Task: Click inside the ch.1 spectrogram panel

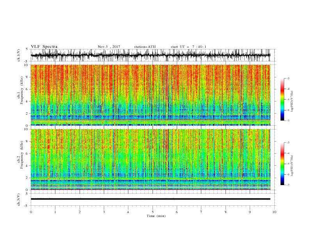Action: tap(150, 95)
